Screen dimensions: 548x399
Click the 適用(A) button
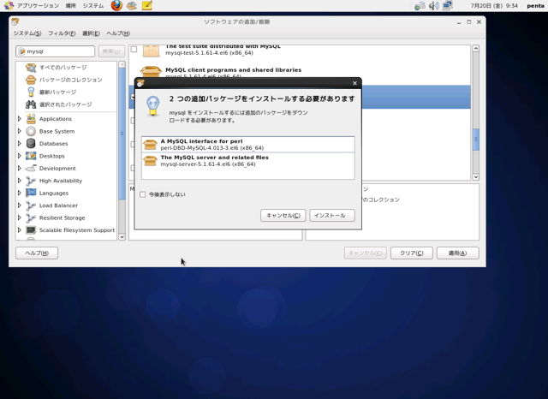[x=458, y=253]
